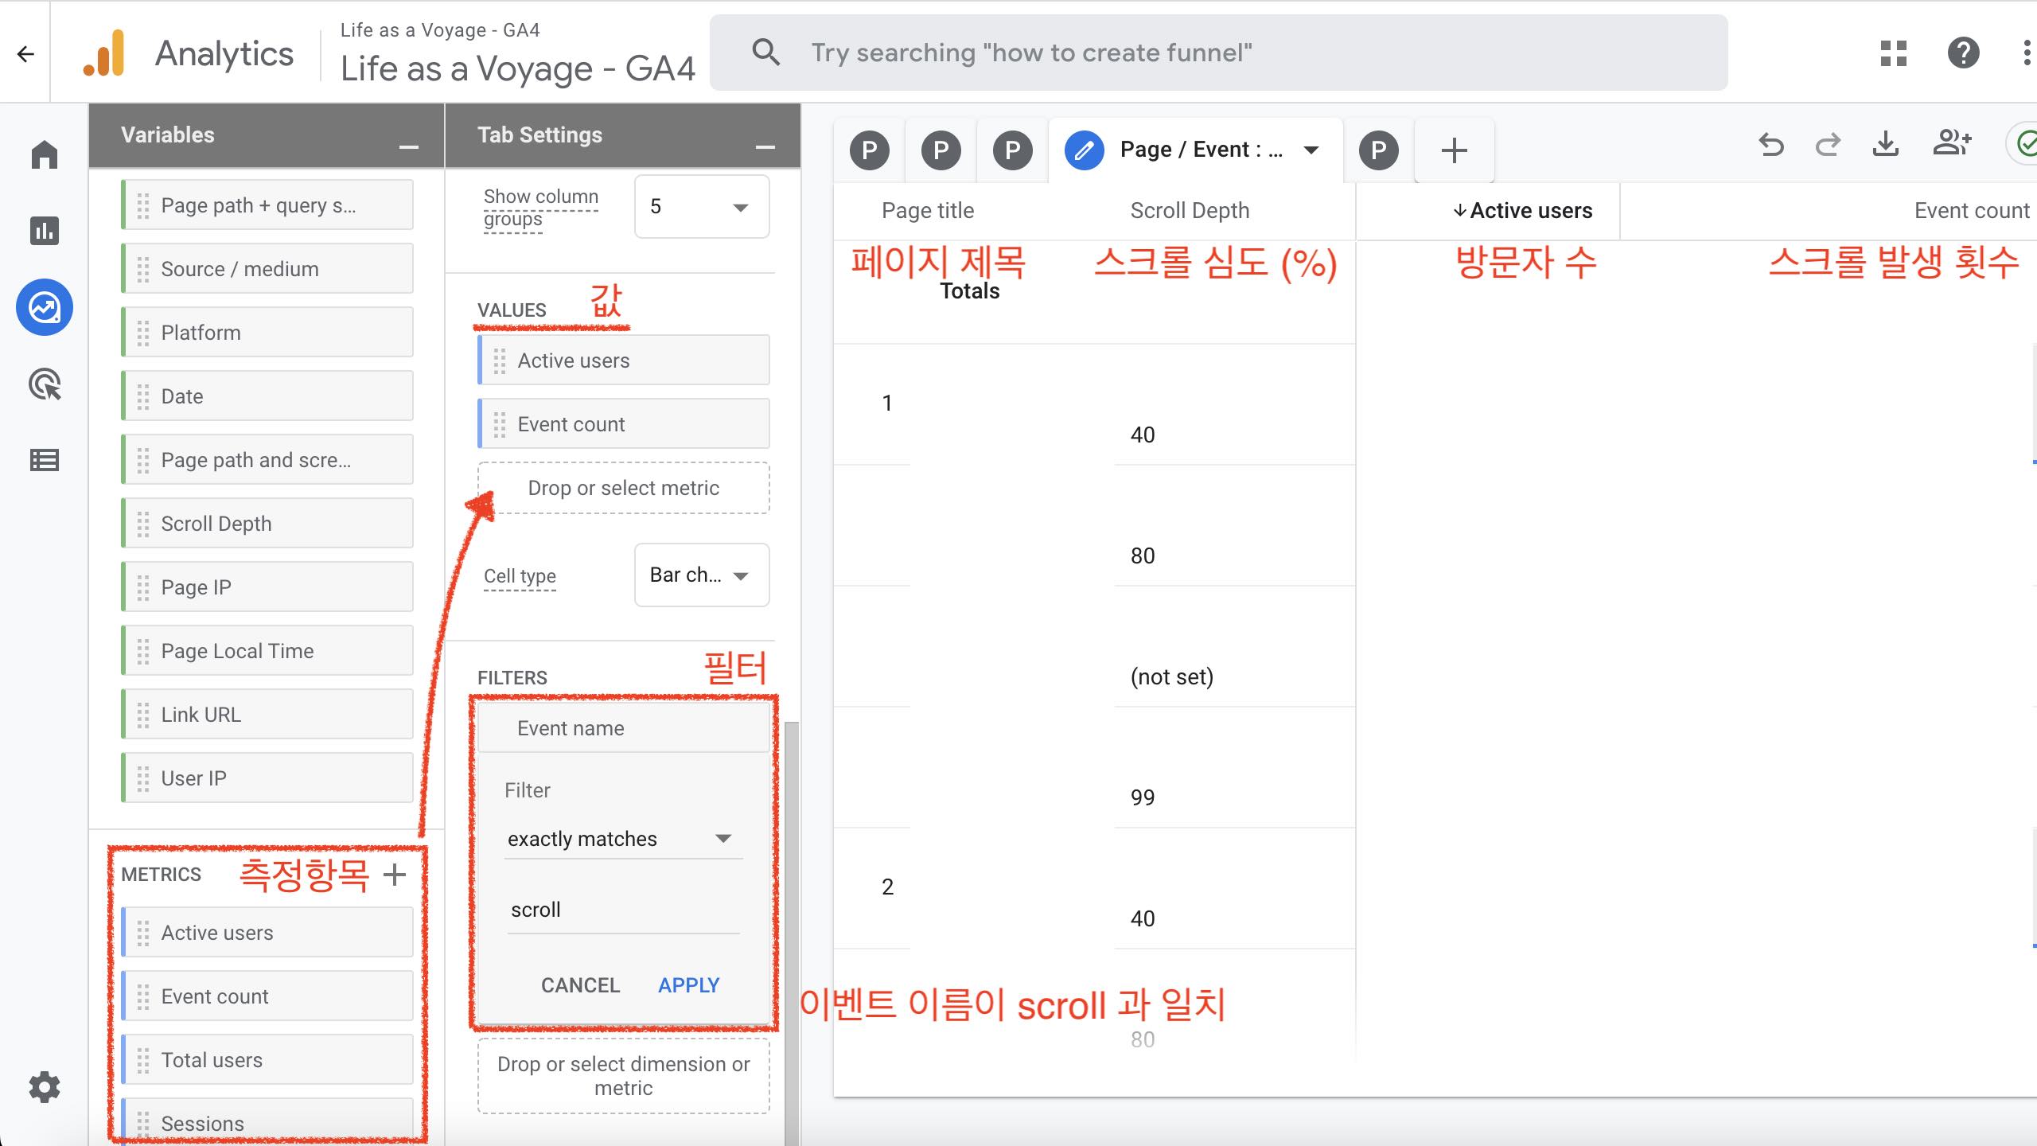
Task: Open the Google apps launcher grid
Action: click(x=1895, y=53)
